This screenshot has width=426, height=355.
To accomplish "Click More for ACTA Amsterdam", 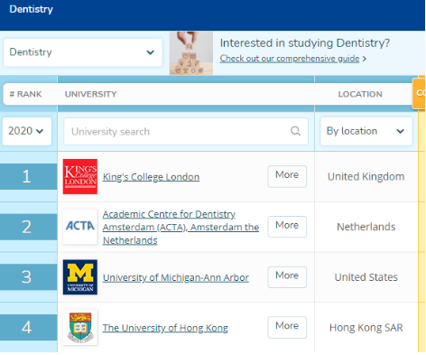I will (x=287, y=227).
